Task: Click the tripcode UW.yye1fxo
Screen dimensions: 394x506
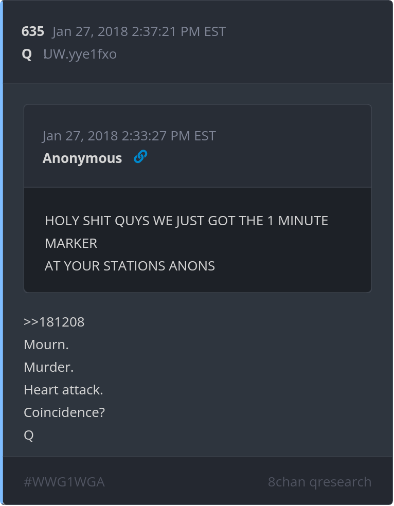Action: point(80,54)
